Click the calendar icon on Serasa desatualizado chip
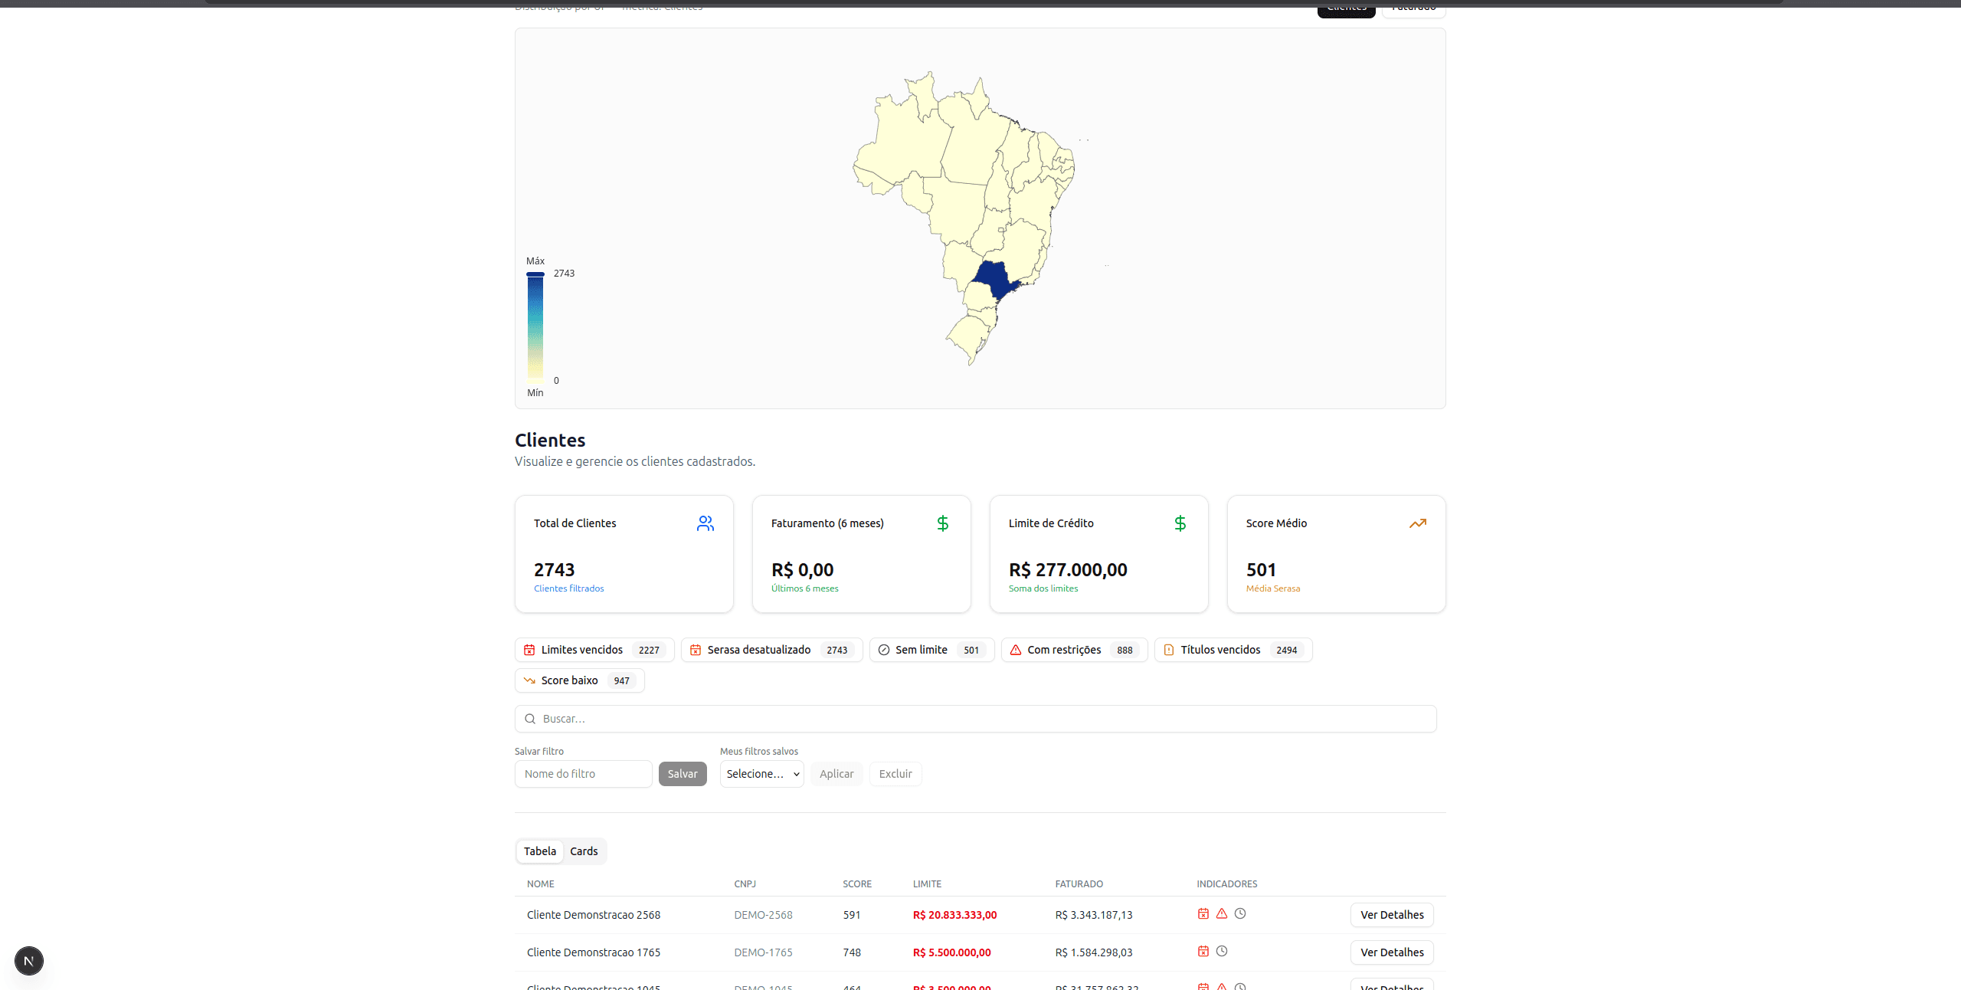This screenshot has width=1961, height=990. pyautogui.click(x=696, y=650)
